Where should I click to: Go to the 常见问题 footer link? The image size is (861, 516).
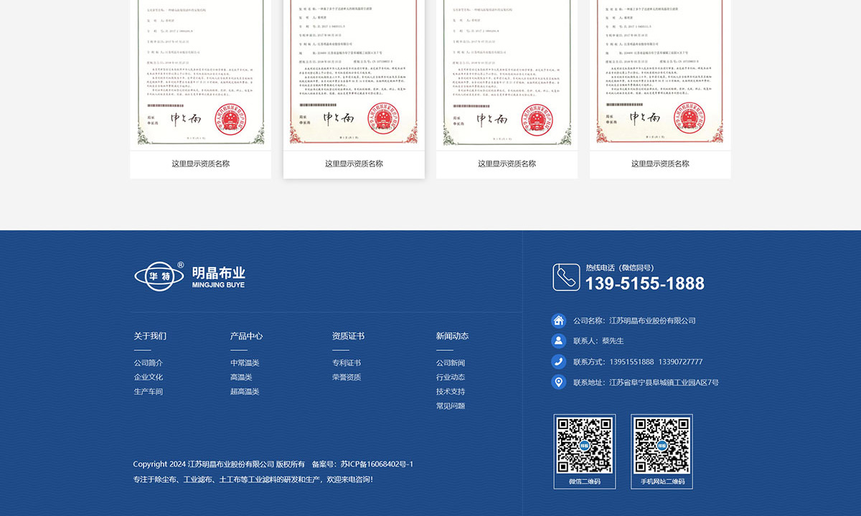(451, 406)
